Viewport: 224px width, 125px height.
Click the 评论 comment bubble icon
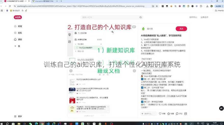tap(177, 114)
